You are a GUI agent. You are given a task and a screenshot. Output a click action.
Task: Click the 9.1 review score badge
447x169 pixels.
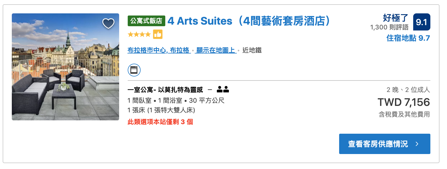point(422,22)
